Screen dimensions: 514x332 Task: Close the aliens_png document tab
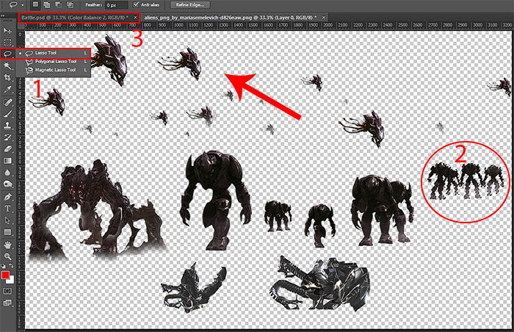coord(324,18)
